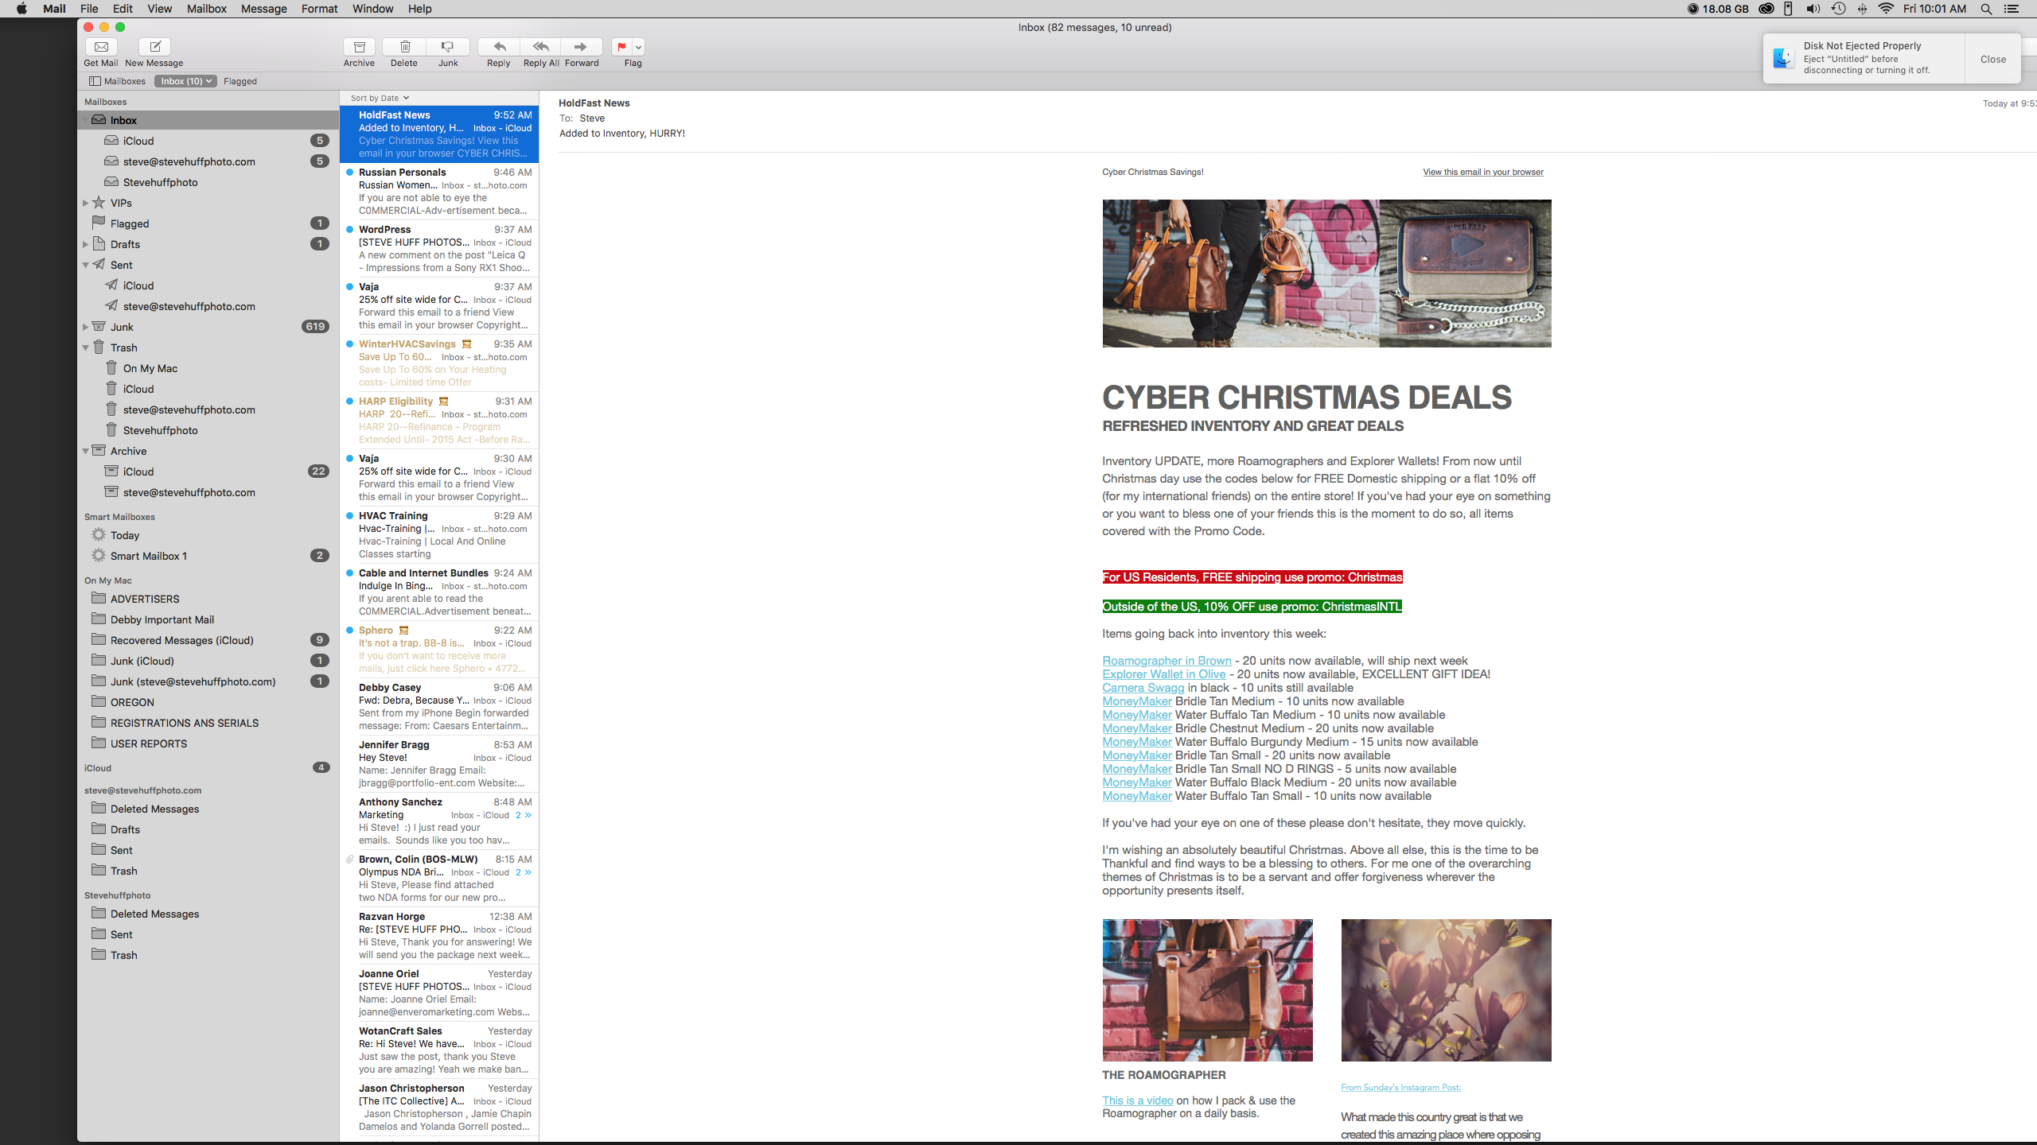
Task: Open the Sort by Date dropdown
Action: (x=380, y=99)
